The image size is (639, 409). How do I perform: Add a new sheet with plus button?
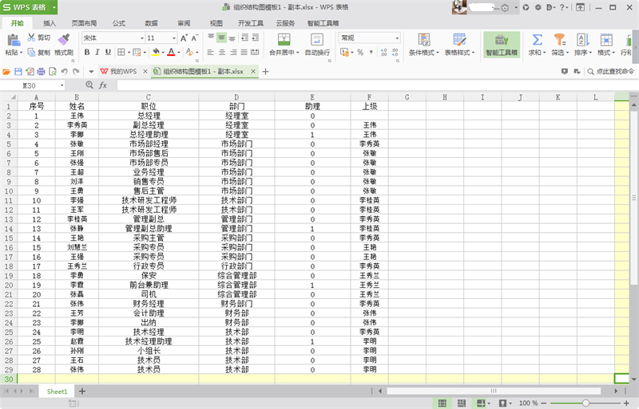click(x=82, y=391)
